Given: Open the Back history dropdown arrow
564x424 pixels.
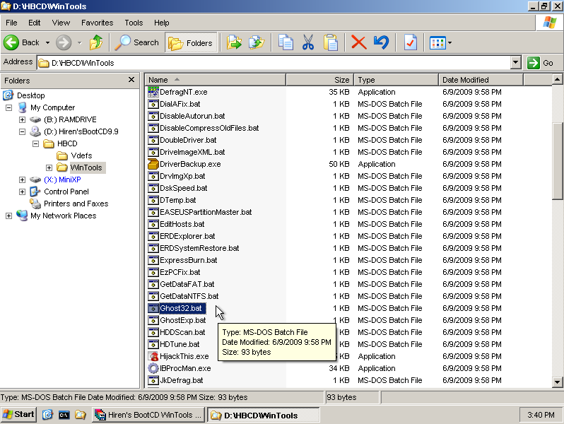Looking at the screenshot, I should pyautogui.click(x=47, y=43).
